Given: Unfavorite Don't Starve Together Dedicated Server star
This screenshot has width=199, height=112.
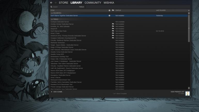Looking at the screenshot, I should (109, 16).
